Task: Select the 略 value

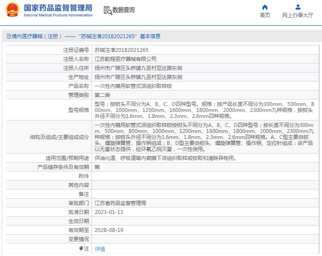Action: [97, 167]
